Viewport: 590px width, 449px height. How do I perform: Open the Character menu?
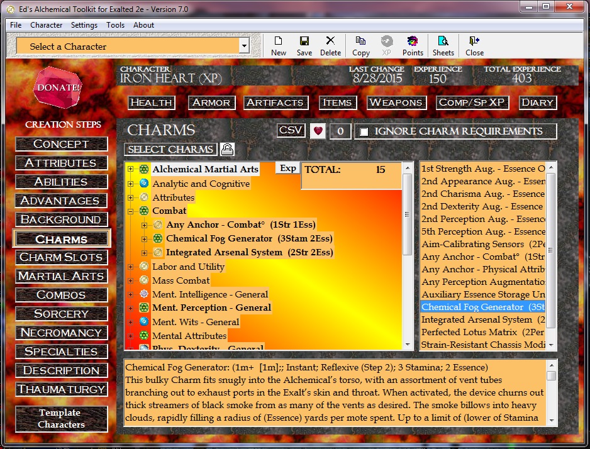pyautogui.click(x=47, y=25)
